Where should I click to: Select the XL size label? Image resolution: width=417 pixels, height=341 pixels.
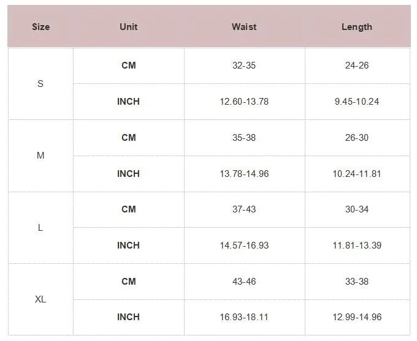click(x=40, y=299)
